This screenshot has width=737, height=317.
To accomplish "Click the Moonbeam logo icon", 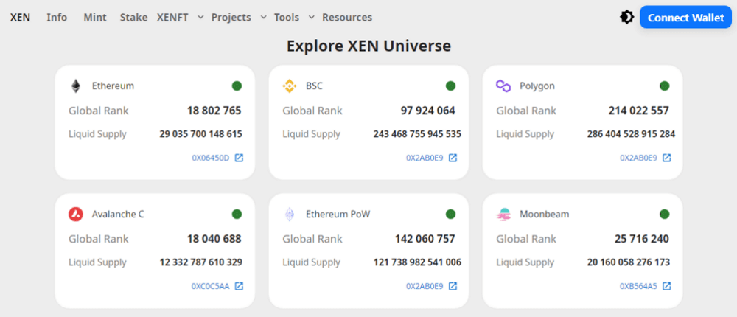I will click(x=503, y=214).
